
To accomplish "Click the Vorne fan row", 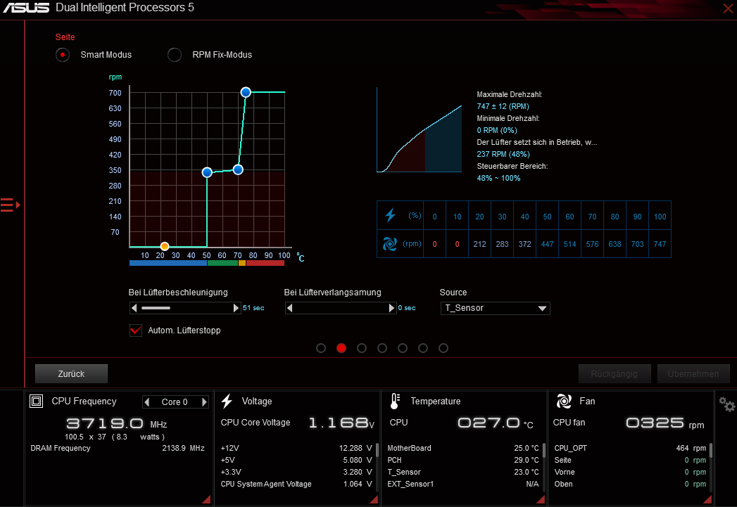I will (x=630, y=473).
